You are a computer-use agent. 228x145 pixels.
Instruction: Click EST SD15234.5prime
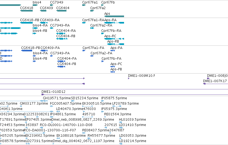(x=85, y=98)
